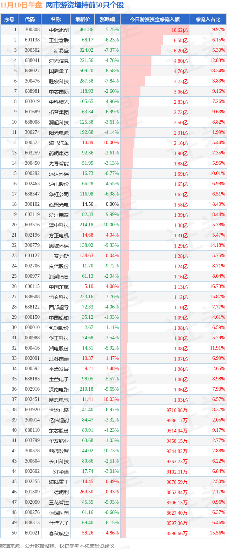Screen dimensions: 227x549
Task: Select stock name 赛力斯
Action: click(x=62, y=256)
